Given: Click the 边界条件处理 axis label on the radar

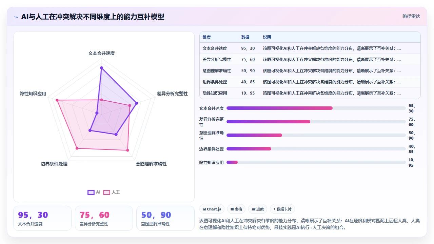Looking at the screenshot, I should point(54,164).
